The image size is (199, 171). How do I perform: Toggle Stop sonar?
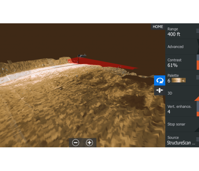tap(182, 124)
